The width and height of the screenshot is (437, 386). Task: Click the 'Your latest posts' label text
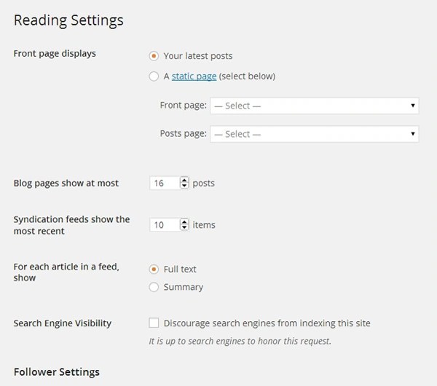coord(198,55)
